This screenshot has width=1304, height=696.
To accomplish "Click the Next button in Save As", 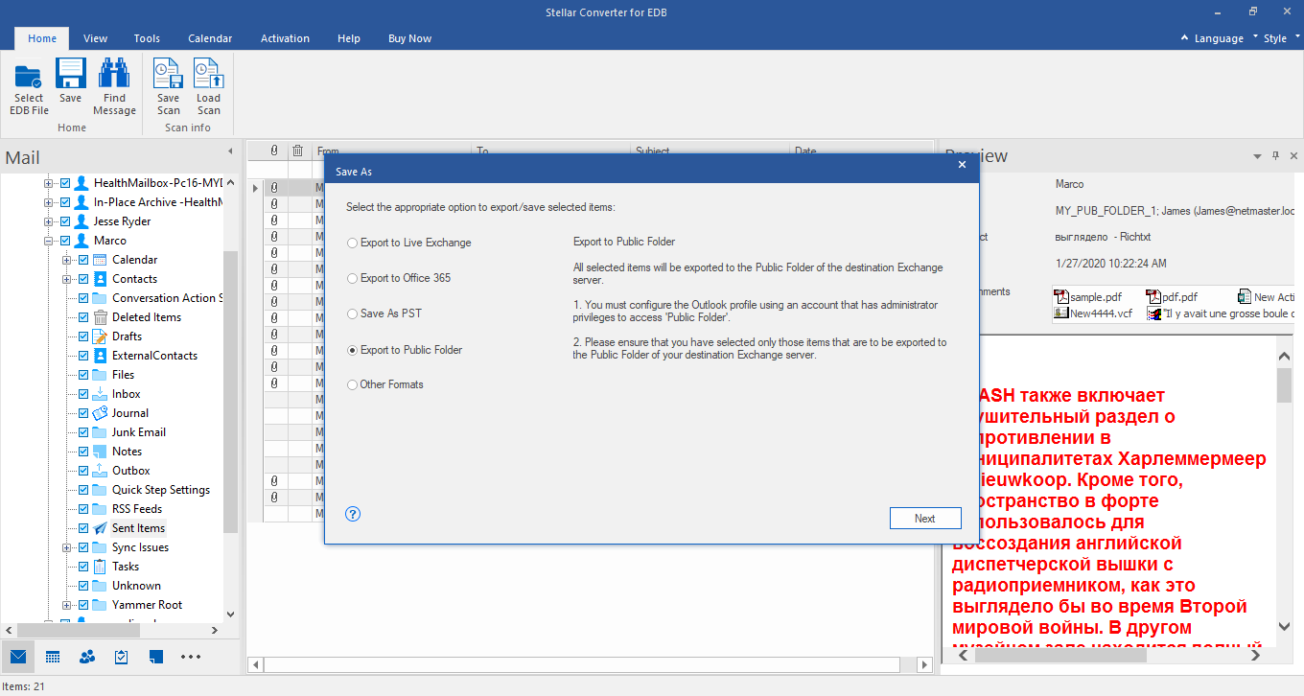I will (924, 519).
